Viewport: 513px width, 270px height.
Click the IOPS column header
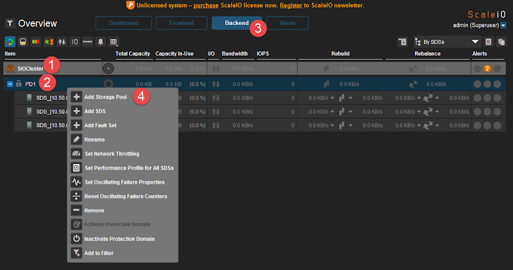pyautogui.click(x=263, y=54)
